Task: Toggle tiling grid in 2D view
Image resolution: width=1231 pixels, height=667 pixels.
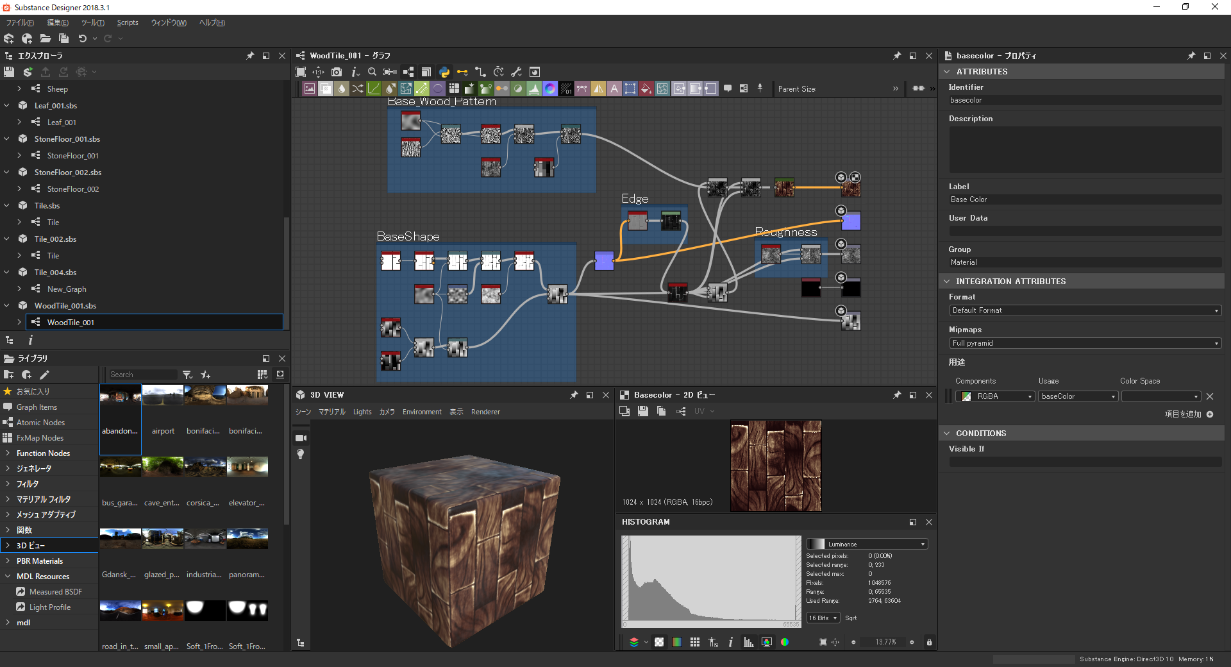Action: tap(695, 642)
